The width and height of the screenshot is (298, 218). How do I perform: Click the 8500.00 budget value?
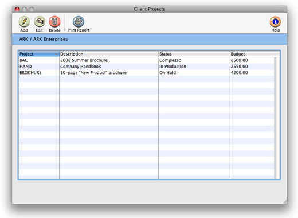(239, 60)
